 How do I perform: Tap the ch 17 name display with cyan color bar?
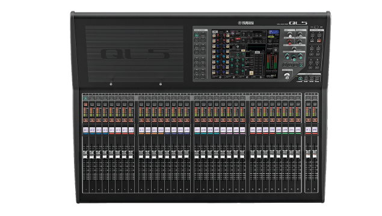[x=197, y=130]
